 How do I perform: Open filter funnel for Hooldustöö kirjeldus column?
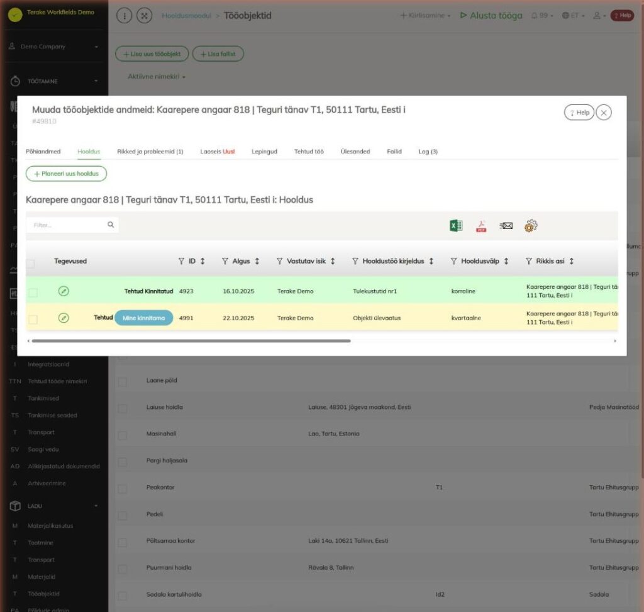coord(355,261)
